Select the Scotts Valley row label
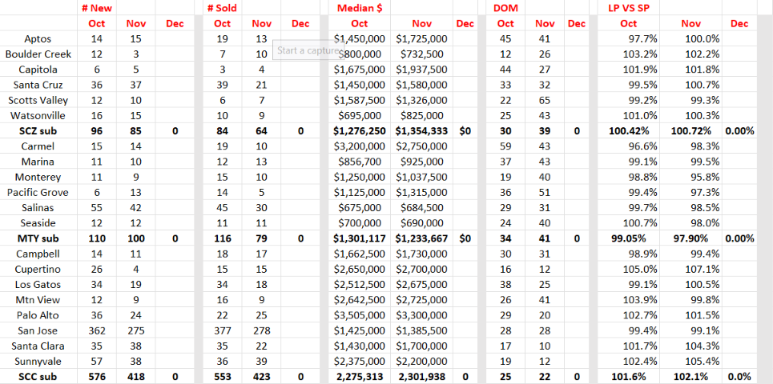Viewport: 773px width, 384px height. 38,100
